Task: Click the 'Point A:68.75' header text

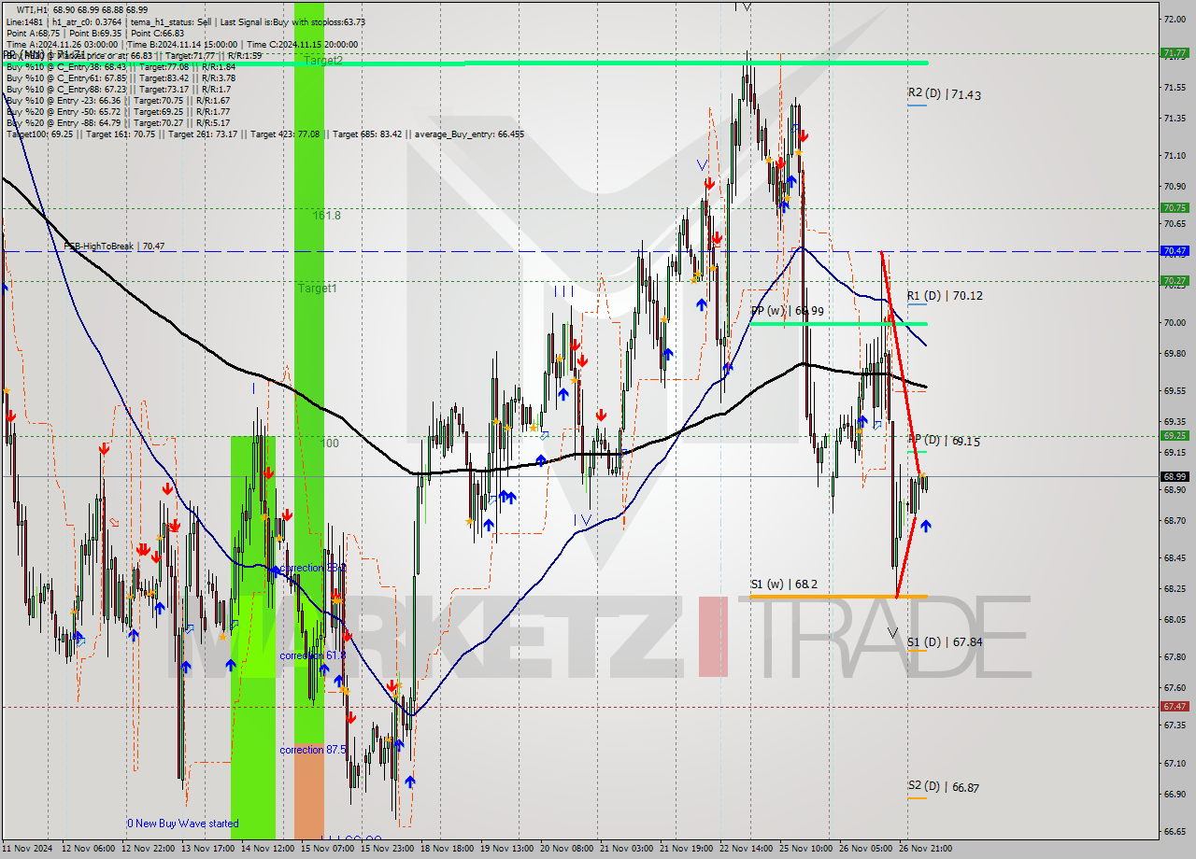Action: pos(33,33)
